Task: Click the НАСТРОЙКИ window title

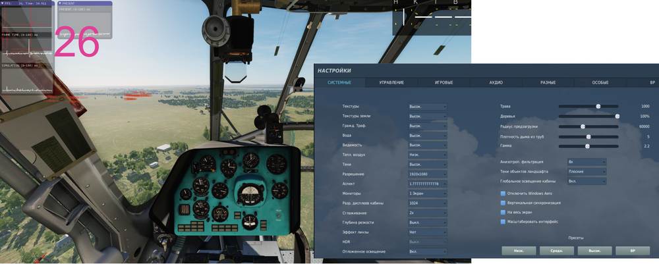Action: 334,70
